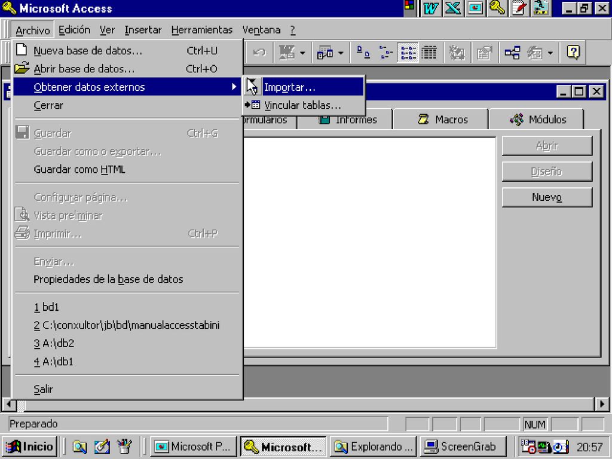Click the Office shortcut bar colored squares icon

click(x=409, y=5)
